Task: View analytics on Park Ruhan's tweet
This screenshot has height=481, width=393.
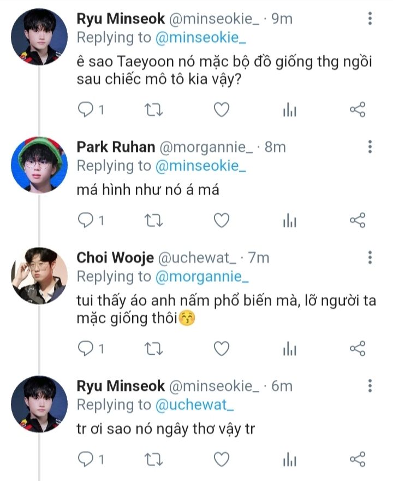Action: tap(289, 220)
